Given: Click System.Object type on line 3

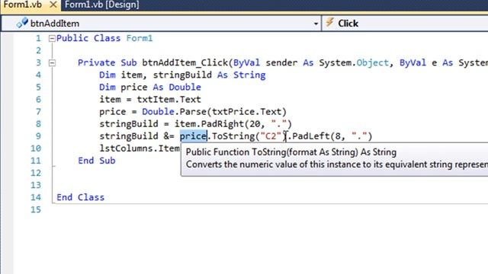Looking at the screenshot, I should [x=354, y=63].
